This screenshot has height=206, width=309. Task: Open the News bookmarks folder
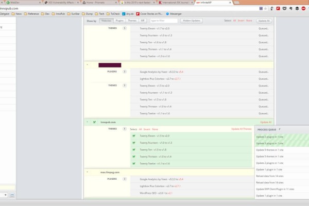(16, 14)
